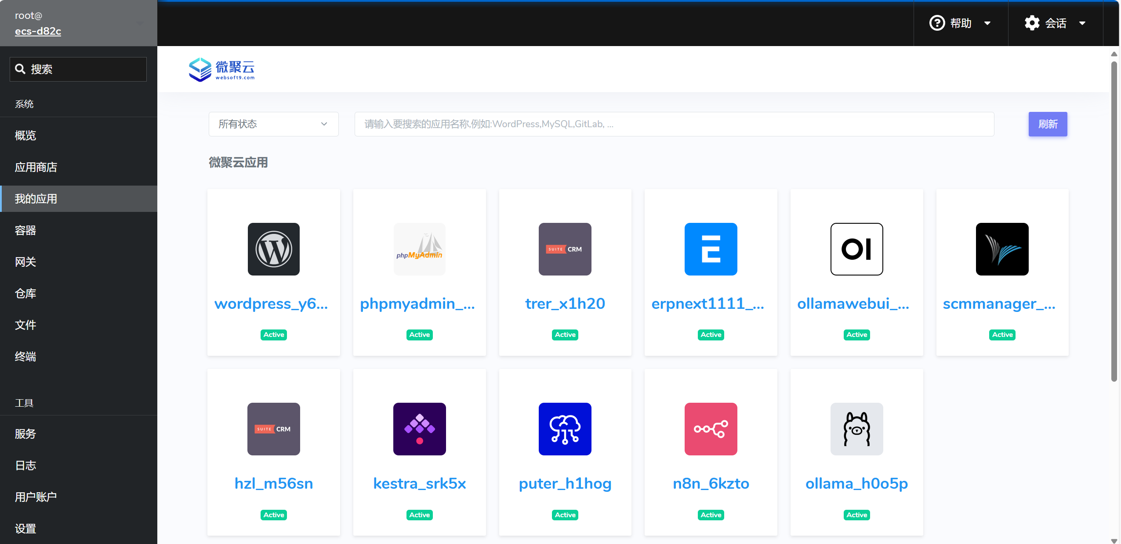Click the help question mark icon
The height and width of the screenshot is (544, 1121).
tap(937, 23)
